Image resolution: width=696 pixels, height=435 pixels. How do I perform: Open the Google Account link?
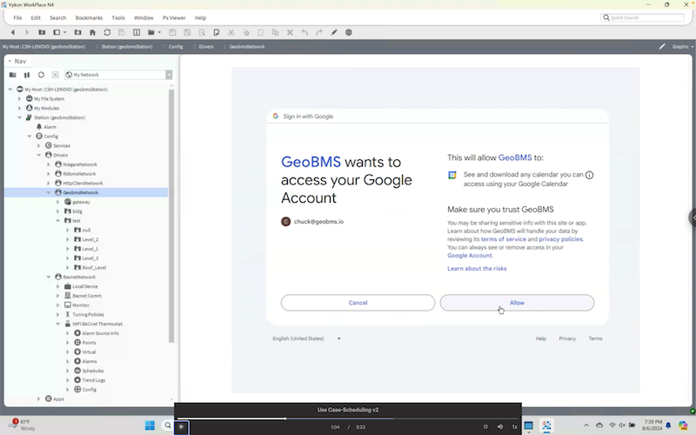coord(469,256)
